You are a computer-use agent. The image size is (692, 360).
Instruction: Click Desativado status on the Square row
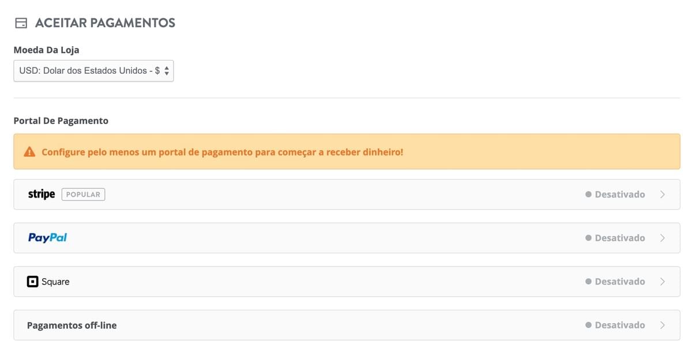coord(620,282)
